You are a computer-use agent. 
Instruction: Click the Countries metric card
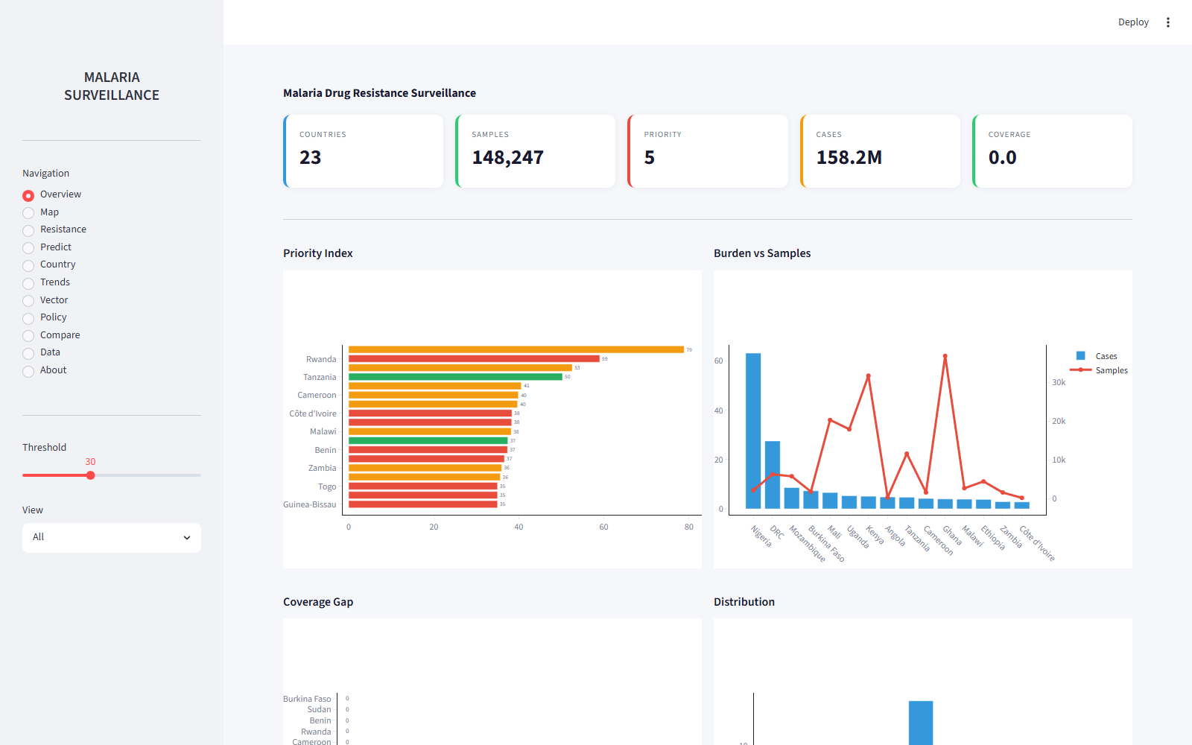click(x=364, y=151)
